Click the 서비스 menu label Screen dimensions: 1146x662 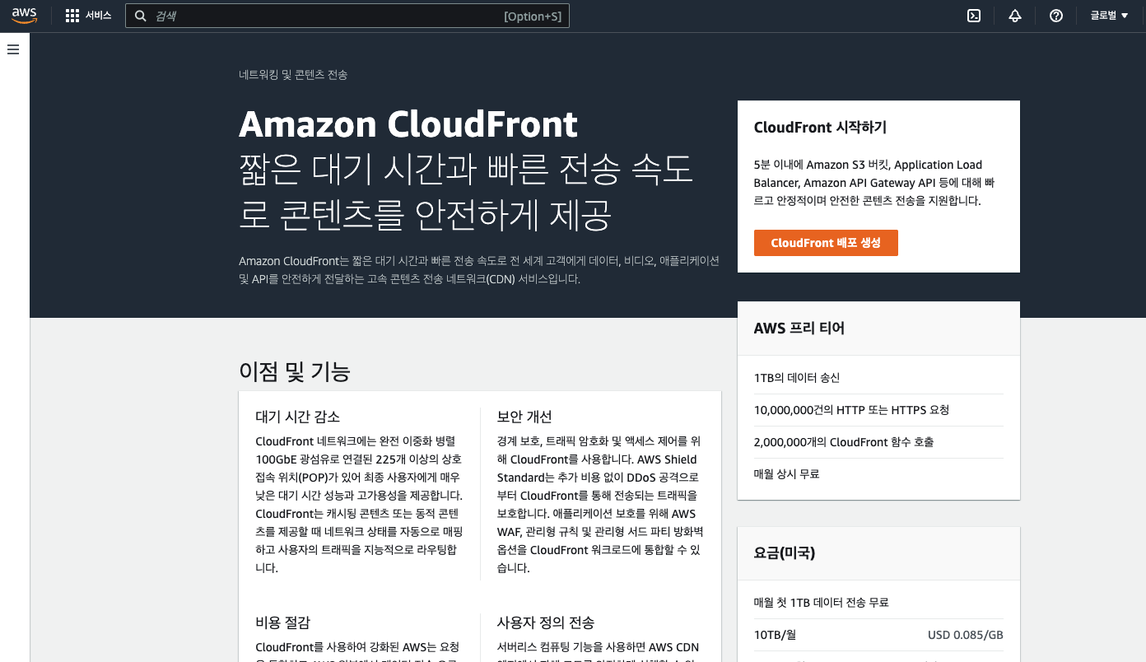click(98, 16)
